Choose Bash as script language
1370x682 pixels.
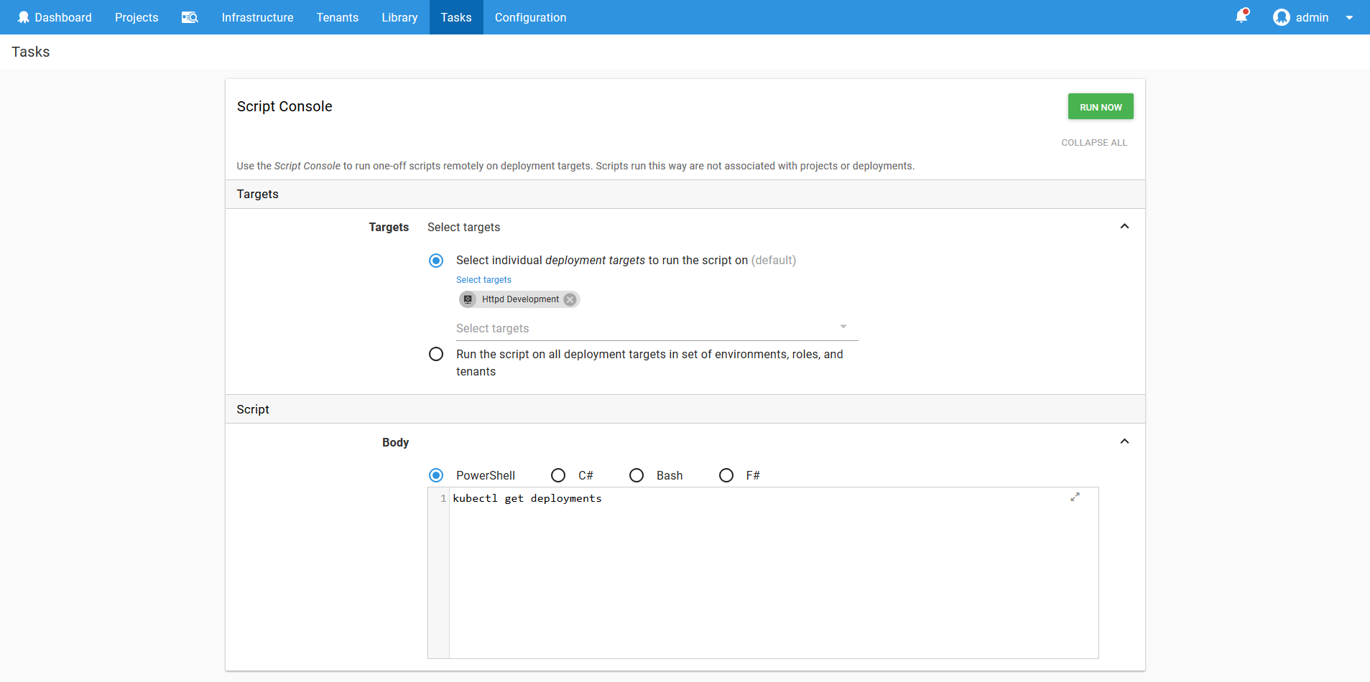[x=637, y=475]
